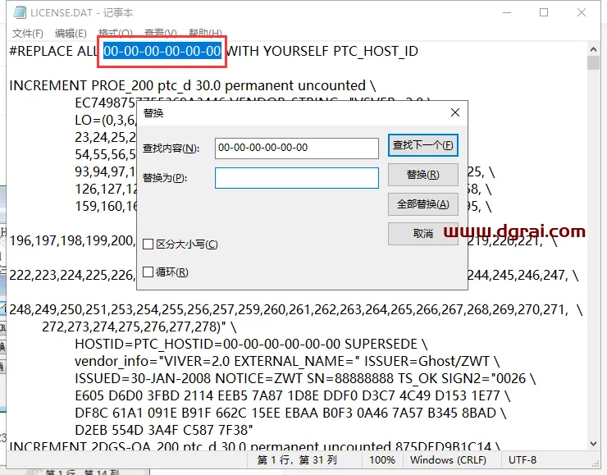The image size is (607, 475).
Task: Minimize the Notepad window
Action: click(507, 13)
